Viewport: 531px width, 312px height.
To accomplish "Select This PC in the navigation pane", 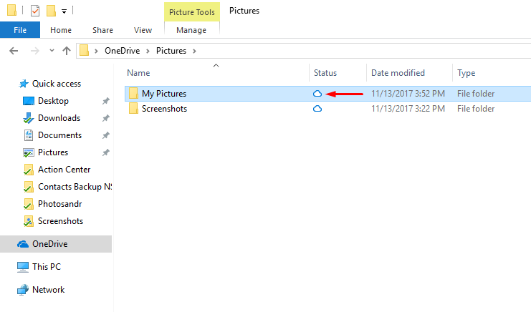I will 47,267.
